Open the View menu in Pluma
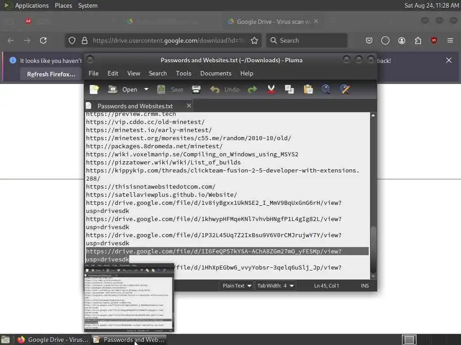This screenshot has height=345, width=461. click(133, 73)
